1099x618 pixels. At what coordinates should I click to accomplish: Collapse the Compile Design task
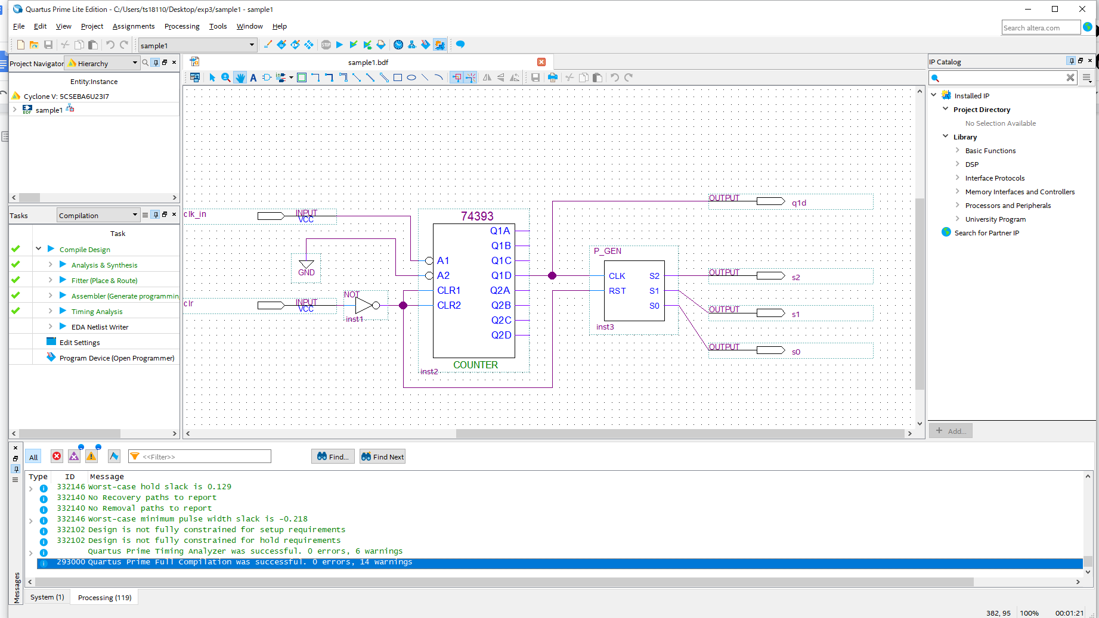click(39, 249)
